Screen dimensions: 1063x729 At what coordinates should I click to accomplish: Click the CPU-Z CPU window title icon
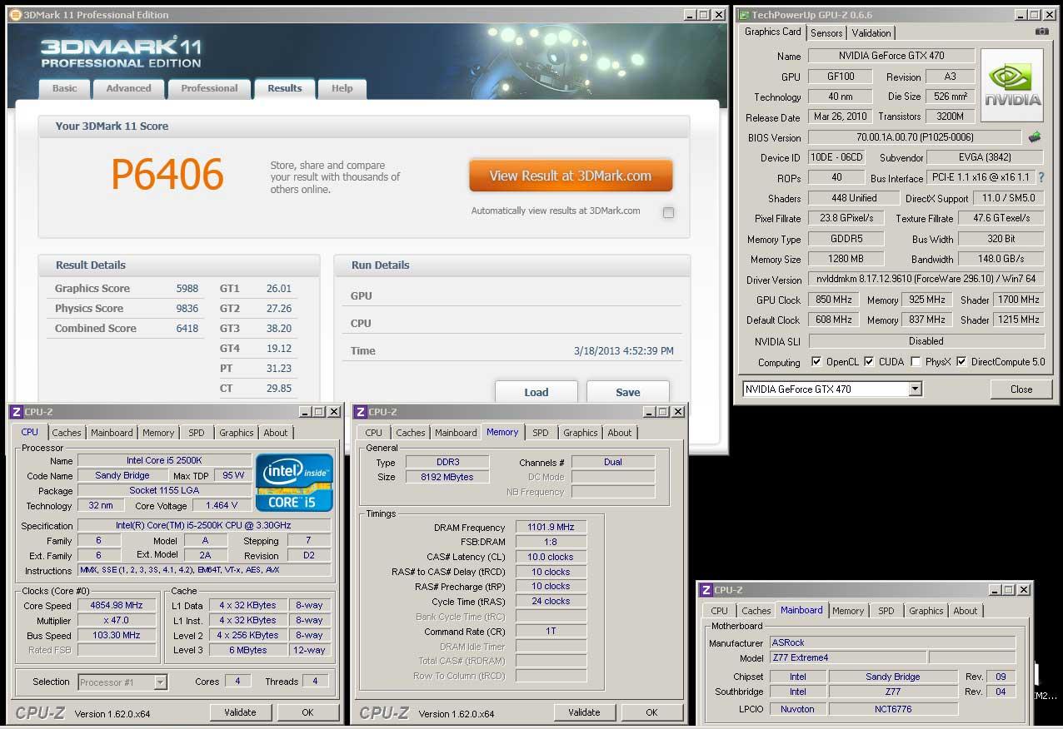coord(15,412)
